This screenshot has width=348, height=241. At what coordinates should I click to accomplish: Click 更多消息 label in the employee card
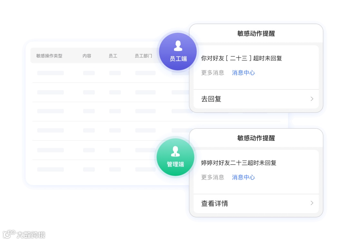tap(213, 73)
